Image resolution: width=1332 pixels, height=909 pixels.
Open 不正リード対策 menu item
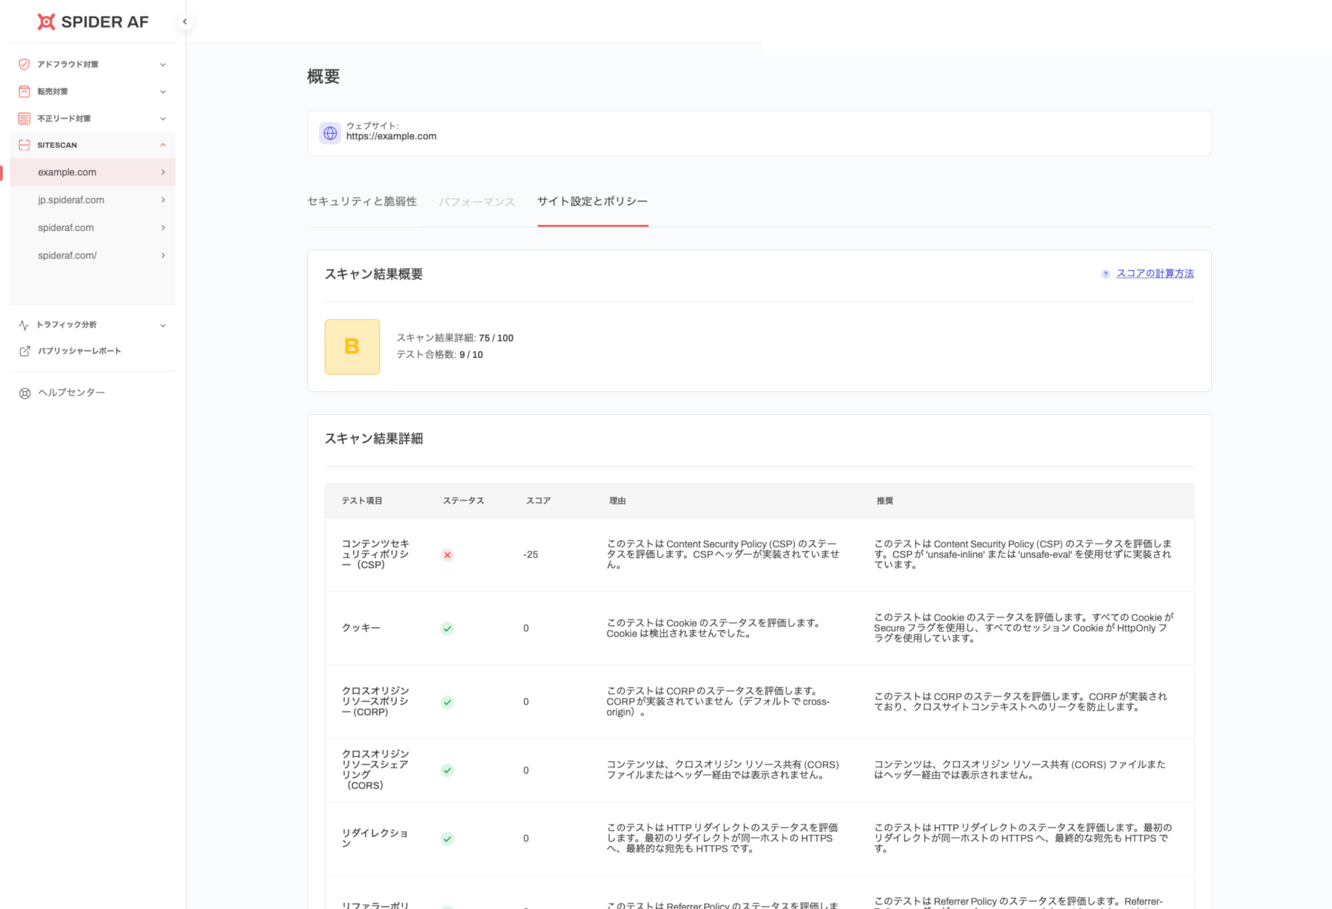[64, 119]
